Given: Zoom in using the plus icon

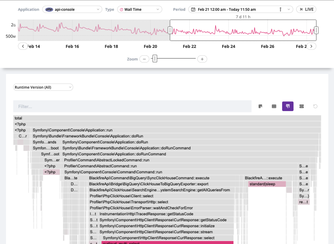Looking at the screenshot, I should point(202,59).
